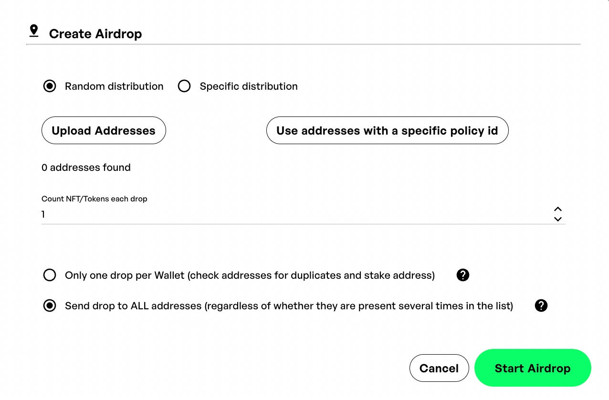Increase the NFT/Tokens count with up arrow
The image size is (609, 400).
click(557, 209)
